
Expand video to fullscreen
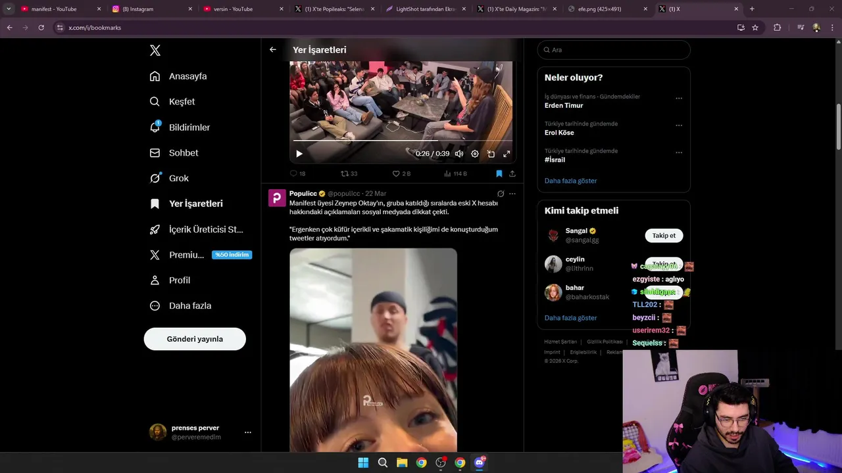507,154
